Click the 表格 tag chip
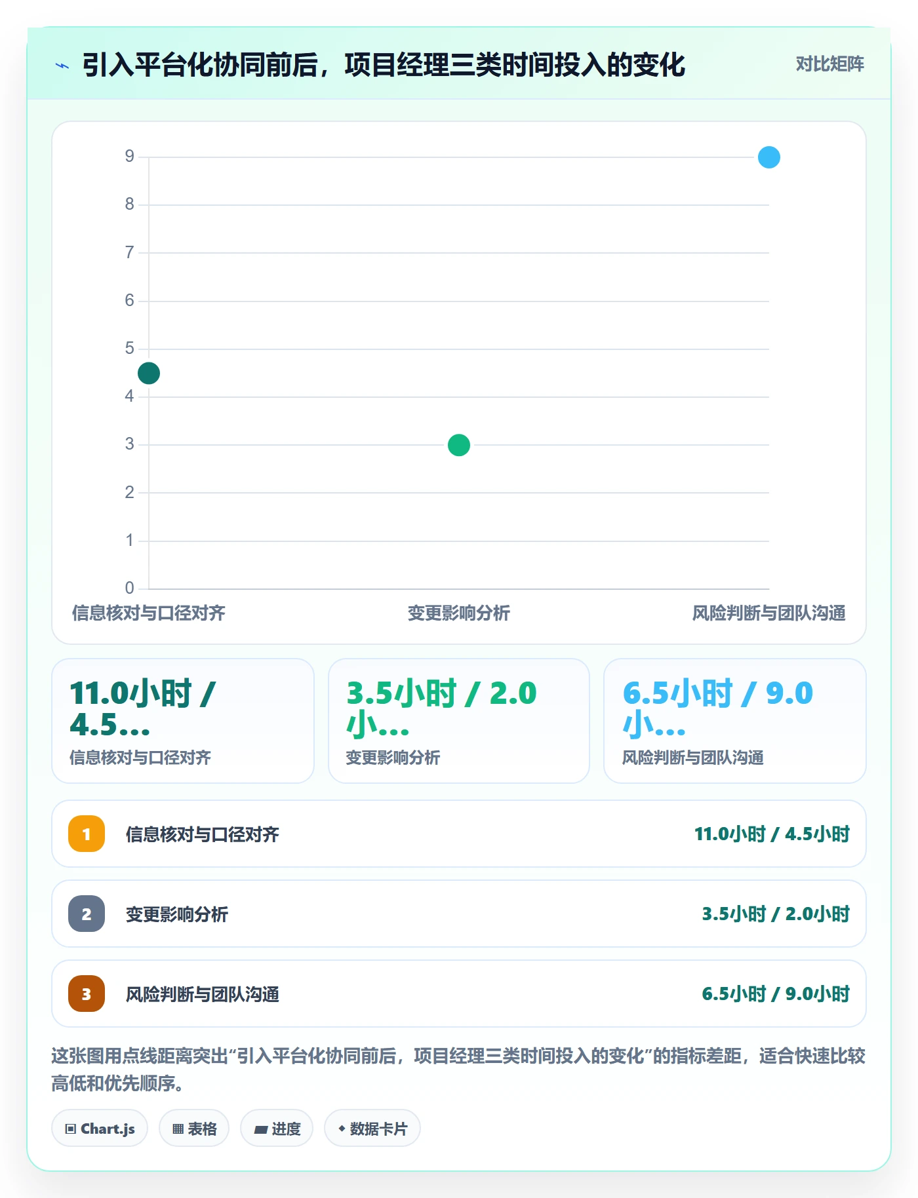918x1198 pixels. 194,1129
